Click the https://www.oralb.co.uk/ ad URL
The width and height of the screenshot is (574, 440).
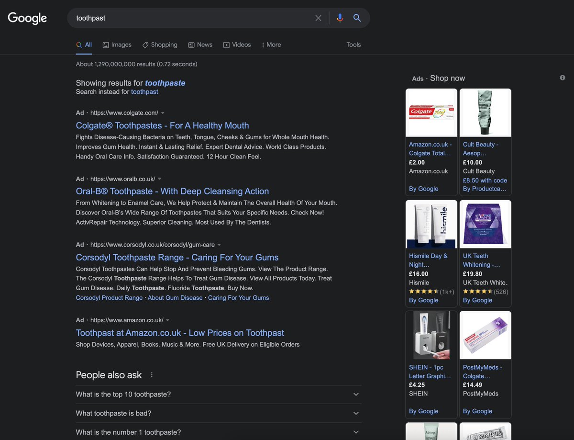pos(123,179)
